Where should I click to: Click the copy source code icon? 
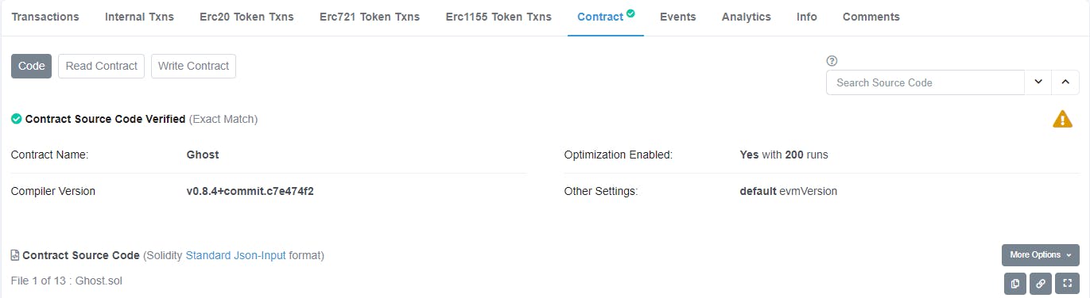coord(1015,284)
